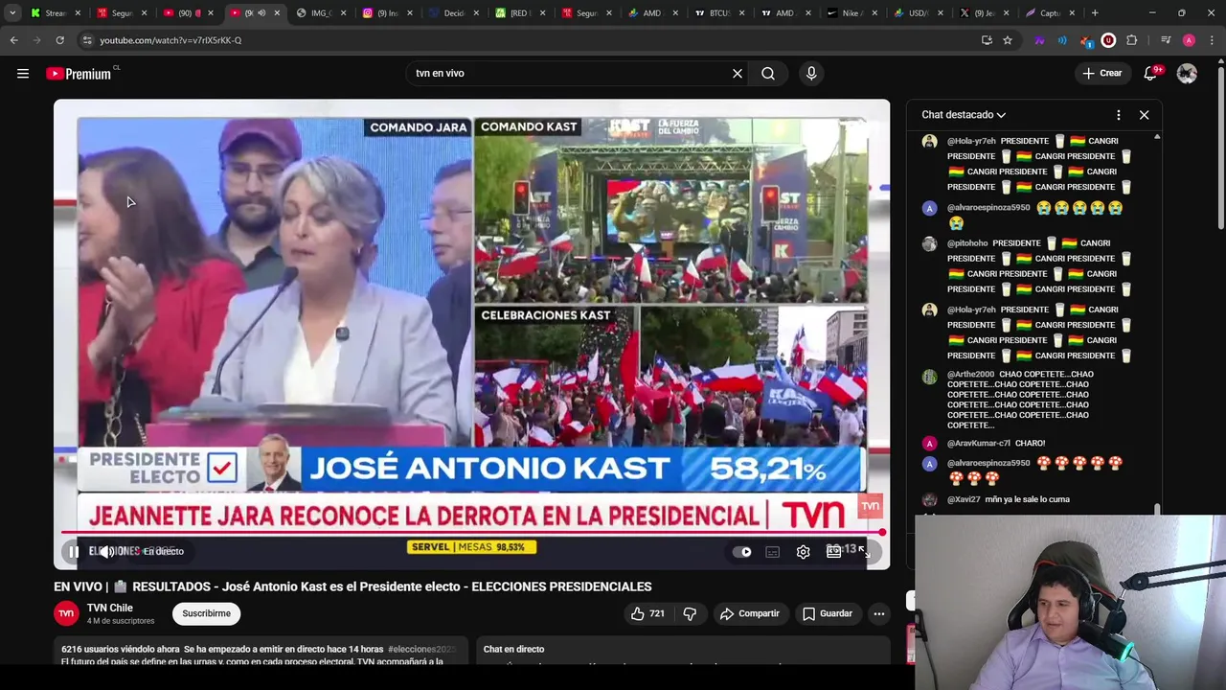Enter fullscreen in the video player
The image size is (1226, 690).
(863, 551)
